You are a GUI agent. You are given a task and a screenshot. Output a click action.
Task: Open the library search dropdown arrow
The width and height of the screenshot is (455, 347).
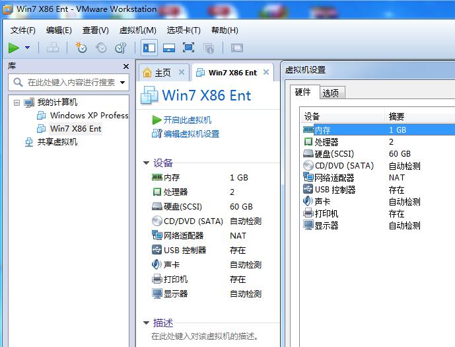coord(123,83)
